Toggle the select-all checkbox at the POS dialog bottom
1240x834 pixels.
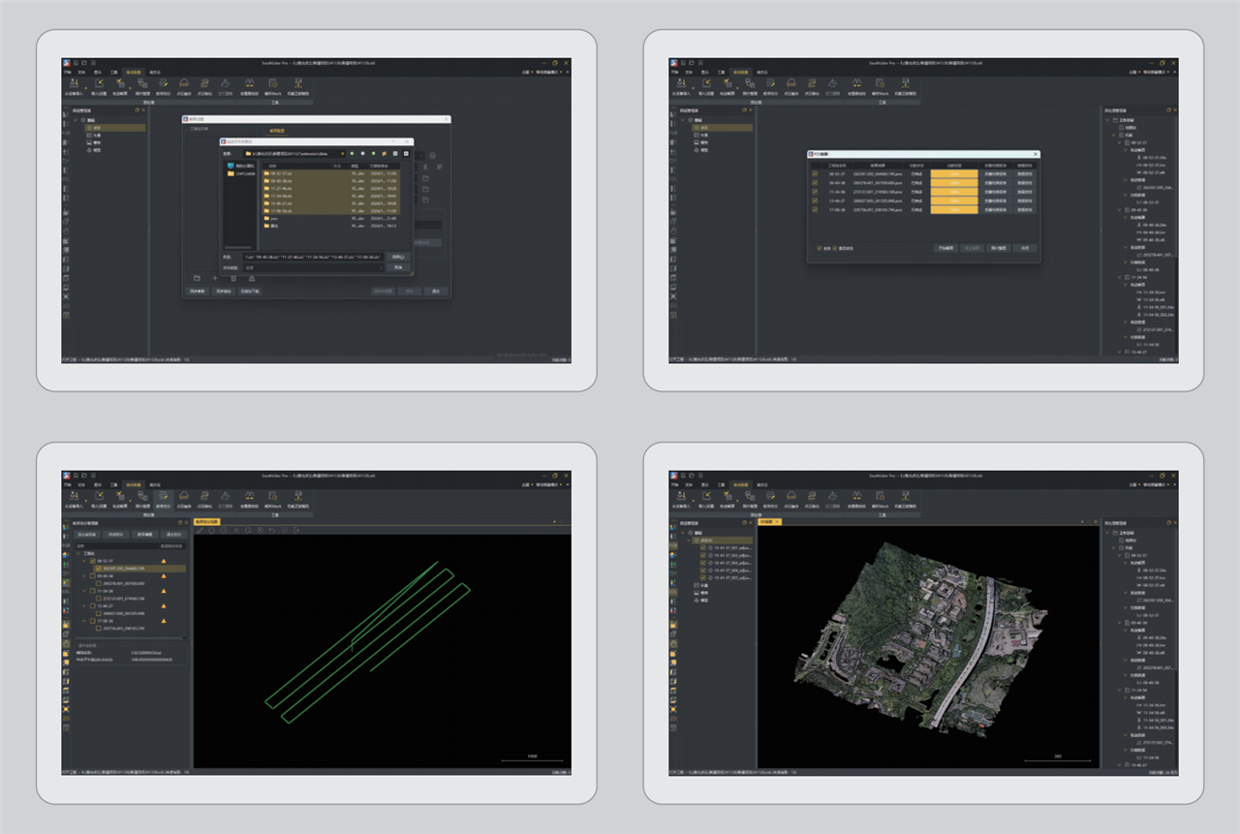pyautogui.click(x=819, y=248)
